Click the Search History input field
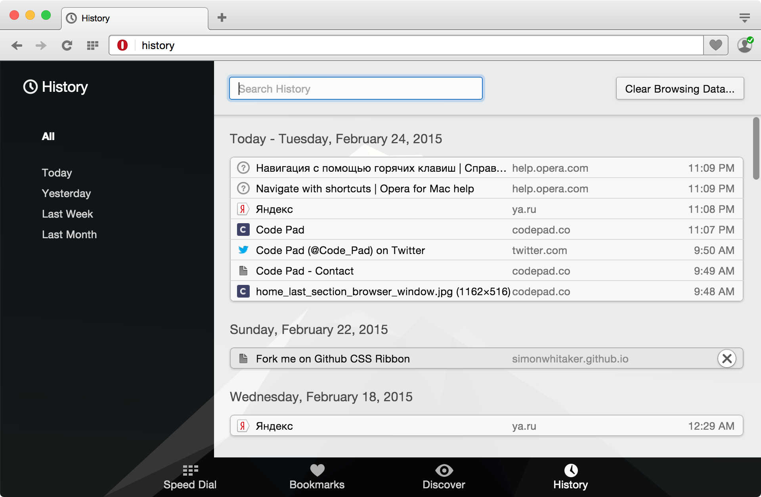This screenshot has height=497, width=761. (356, 88)
